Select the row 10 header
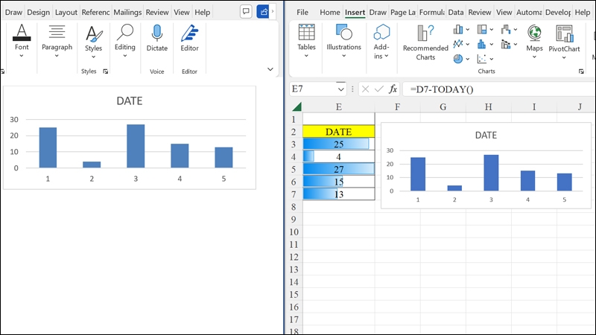 pyautogui.click(x=294, y=232)
